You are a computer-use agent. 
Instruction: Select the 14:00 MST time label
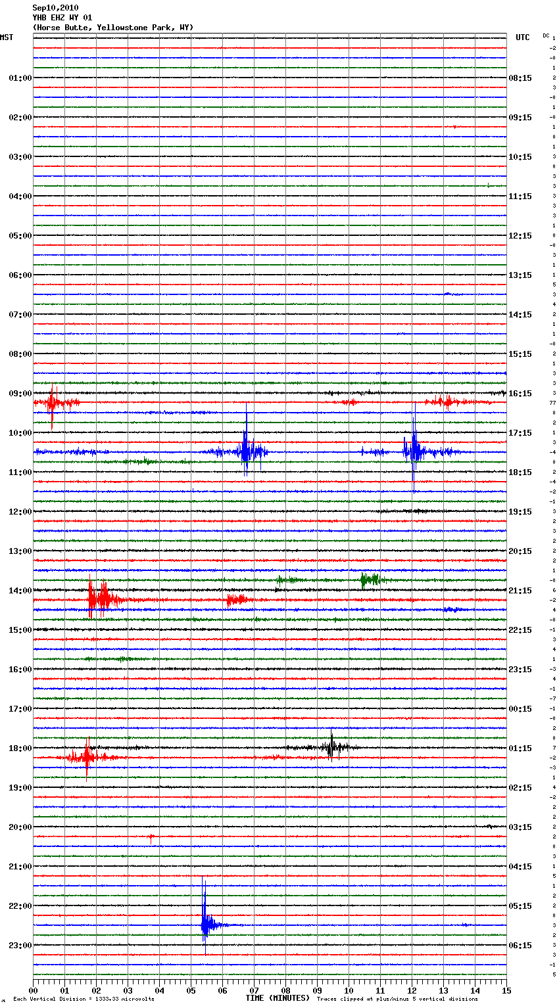[20, 591]
